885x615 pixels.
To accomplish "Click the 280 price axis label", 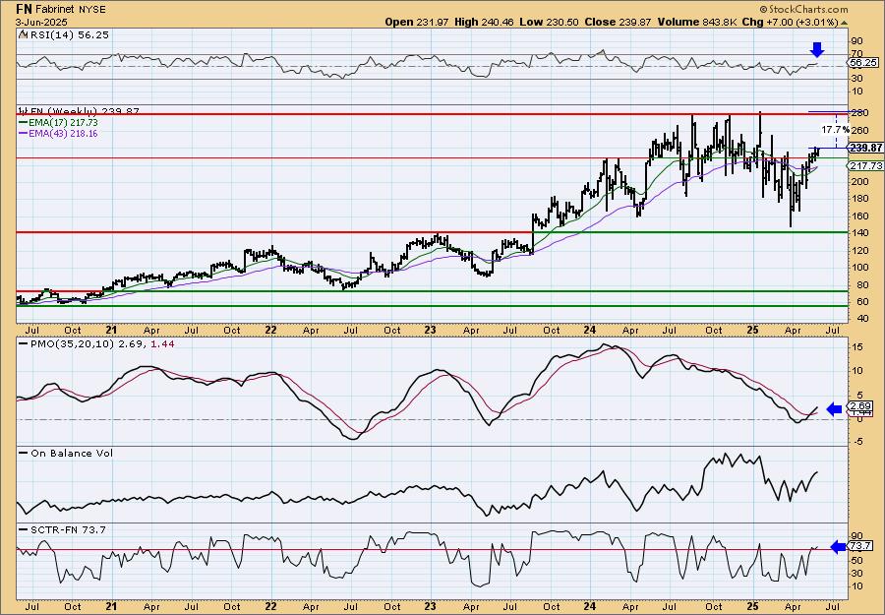I will click(859, 113).
